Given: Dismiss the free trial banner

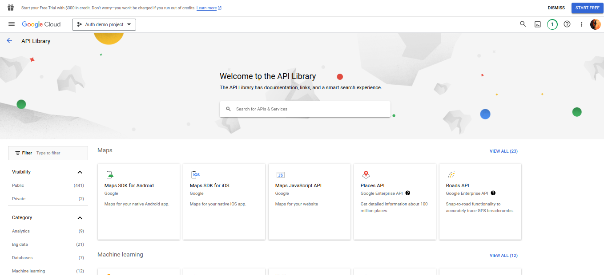Looking at the screenshot, I should point(556,8).
